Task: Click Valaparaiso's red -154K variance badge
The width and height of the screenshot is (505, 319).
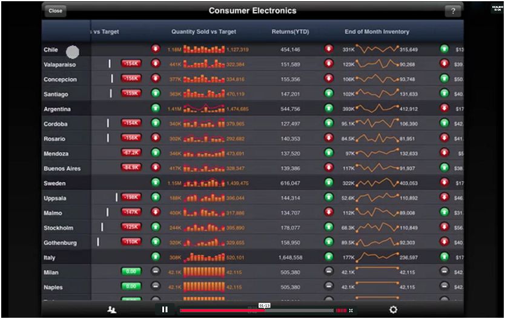Action: [131, 64]
